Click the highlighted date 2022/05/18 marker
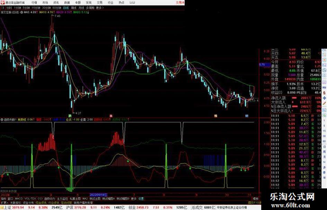 pos(99,195)
